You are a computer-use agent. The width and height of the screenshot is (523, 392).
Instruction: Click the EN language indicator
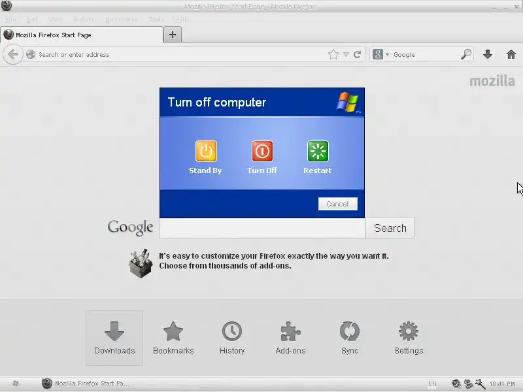[x=432, y=384]
